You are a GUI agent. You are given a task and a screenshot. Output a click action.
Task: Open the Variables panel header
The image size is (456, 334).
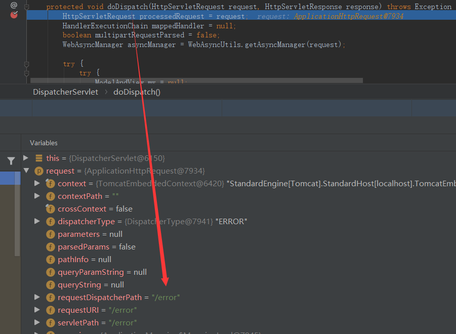[44, 143]
